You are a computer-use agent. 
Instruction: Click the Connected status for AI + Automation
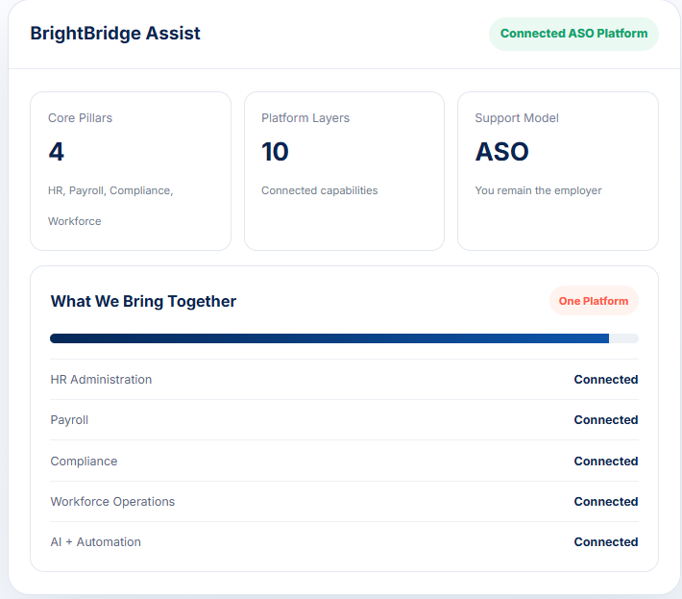point(606,542)
